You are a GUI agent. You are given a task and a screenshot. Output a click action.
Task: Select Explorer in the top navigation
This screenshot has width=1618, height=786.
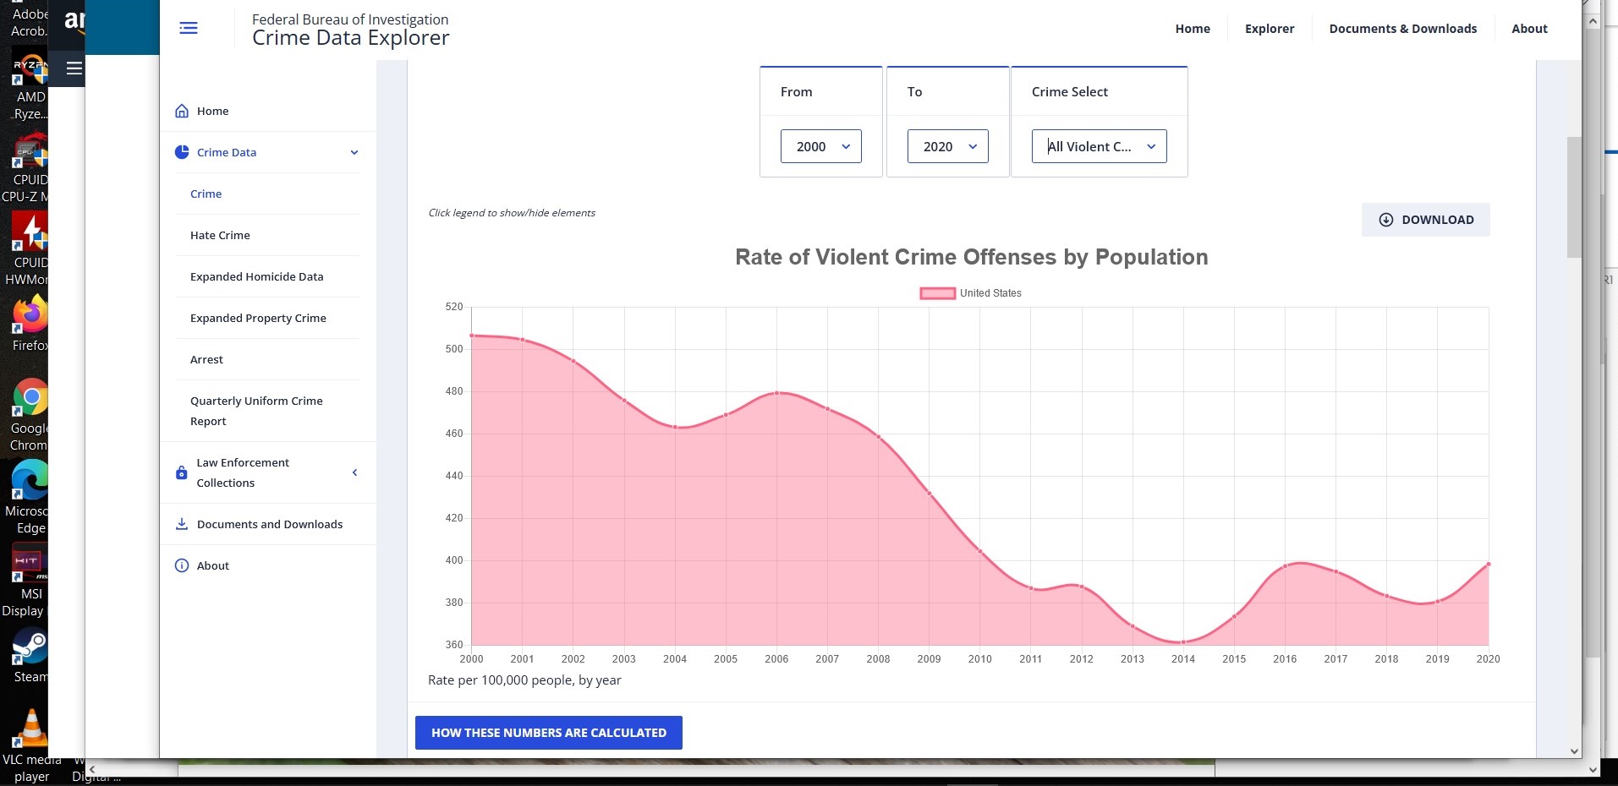coord(1269,28)
